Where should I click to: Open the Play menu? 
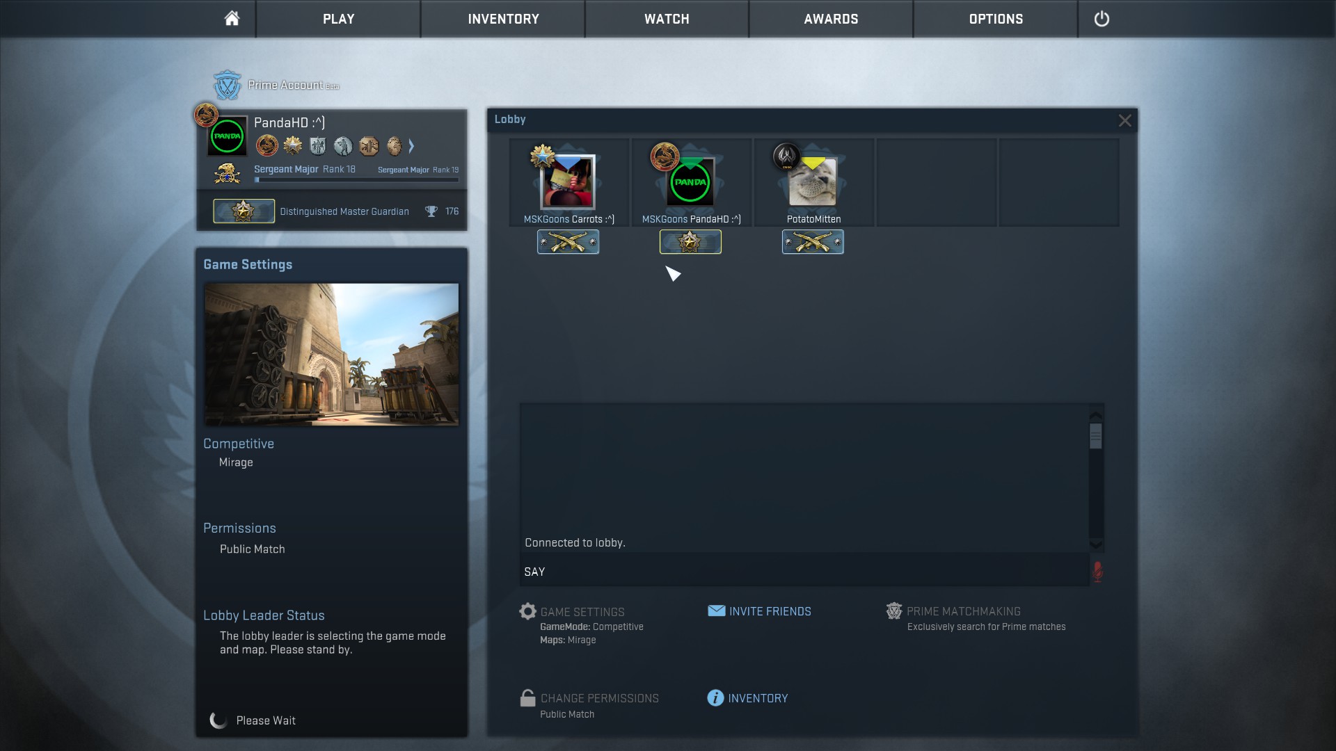point(338,19)
